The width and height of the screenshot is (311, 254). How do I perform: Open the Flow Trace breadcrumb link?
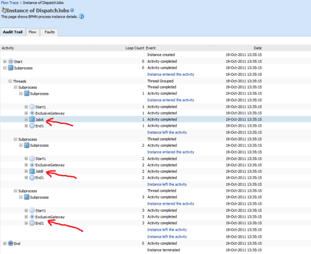[10, 2]
